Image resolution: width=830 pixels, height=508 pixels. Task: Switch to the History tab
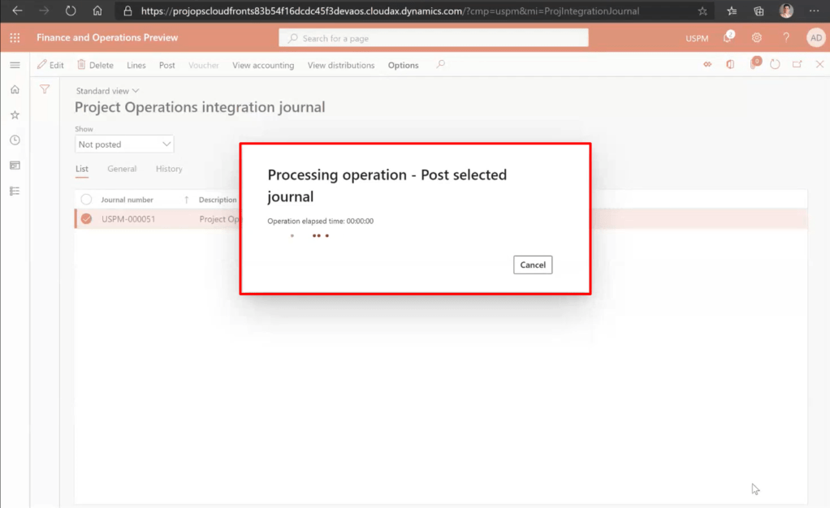(169, 169)
